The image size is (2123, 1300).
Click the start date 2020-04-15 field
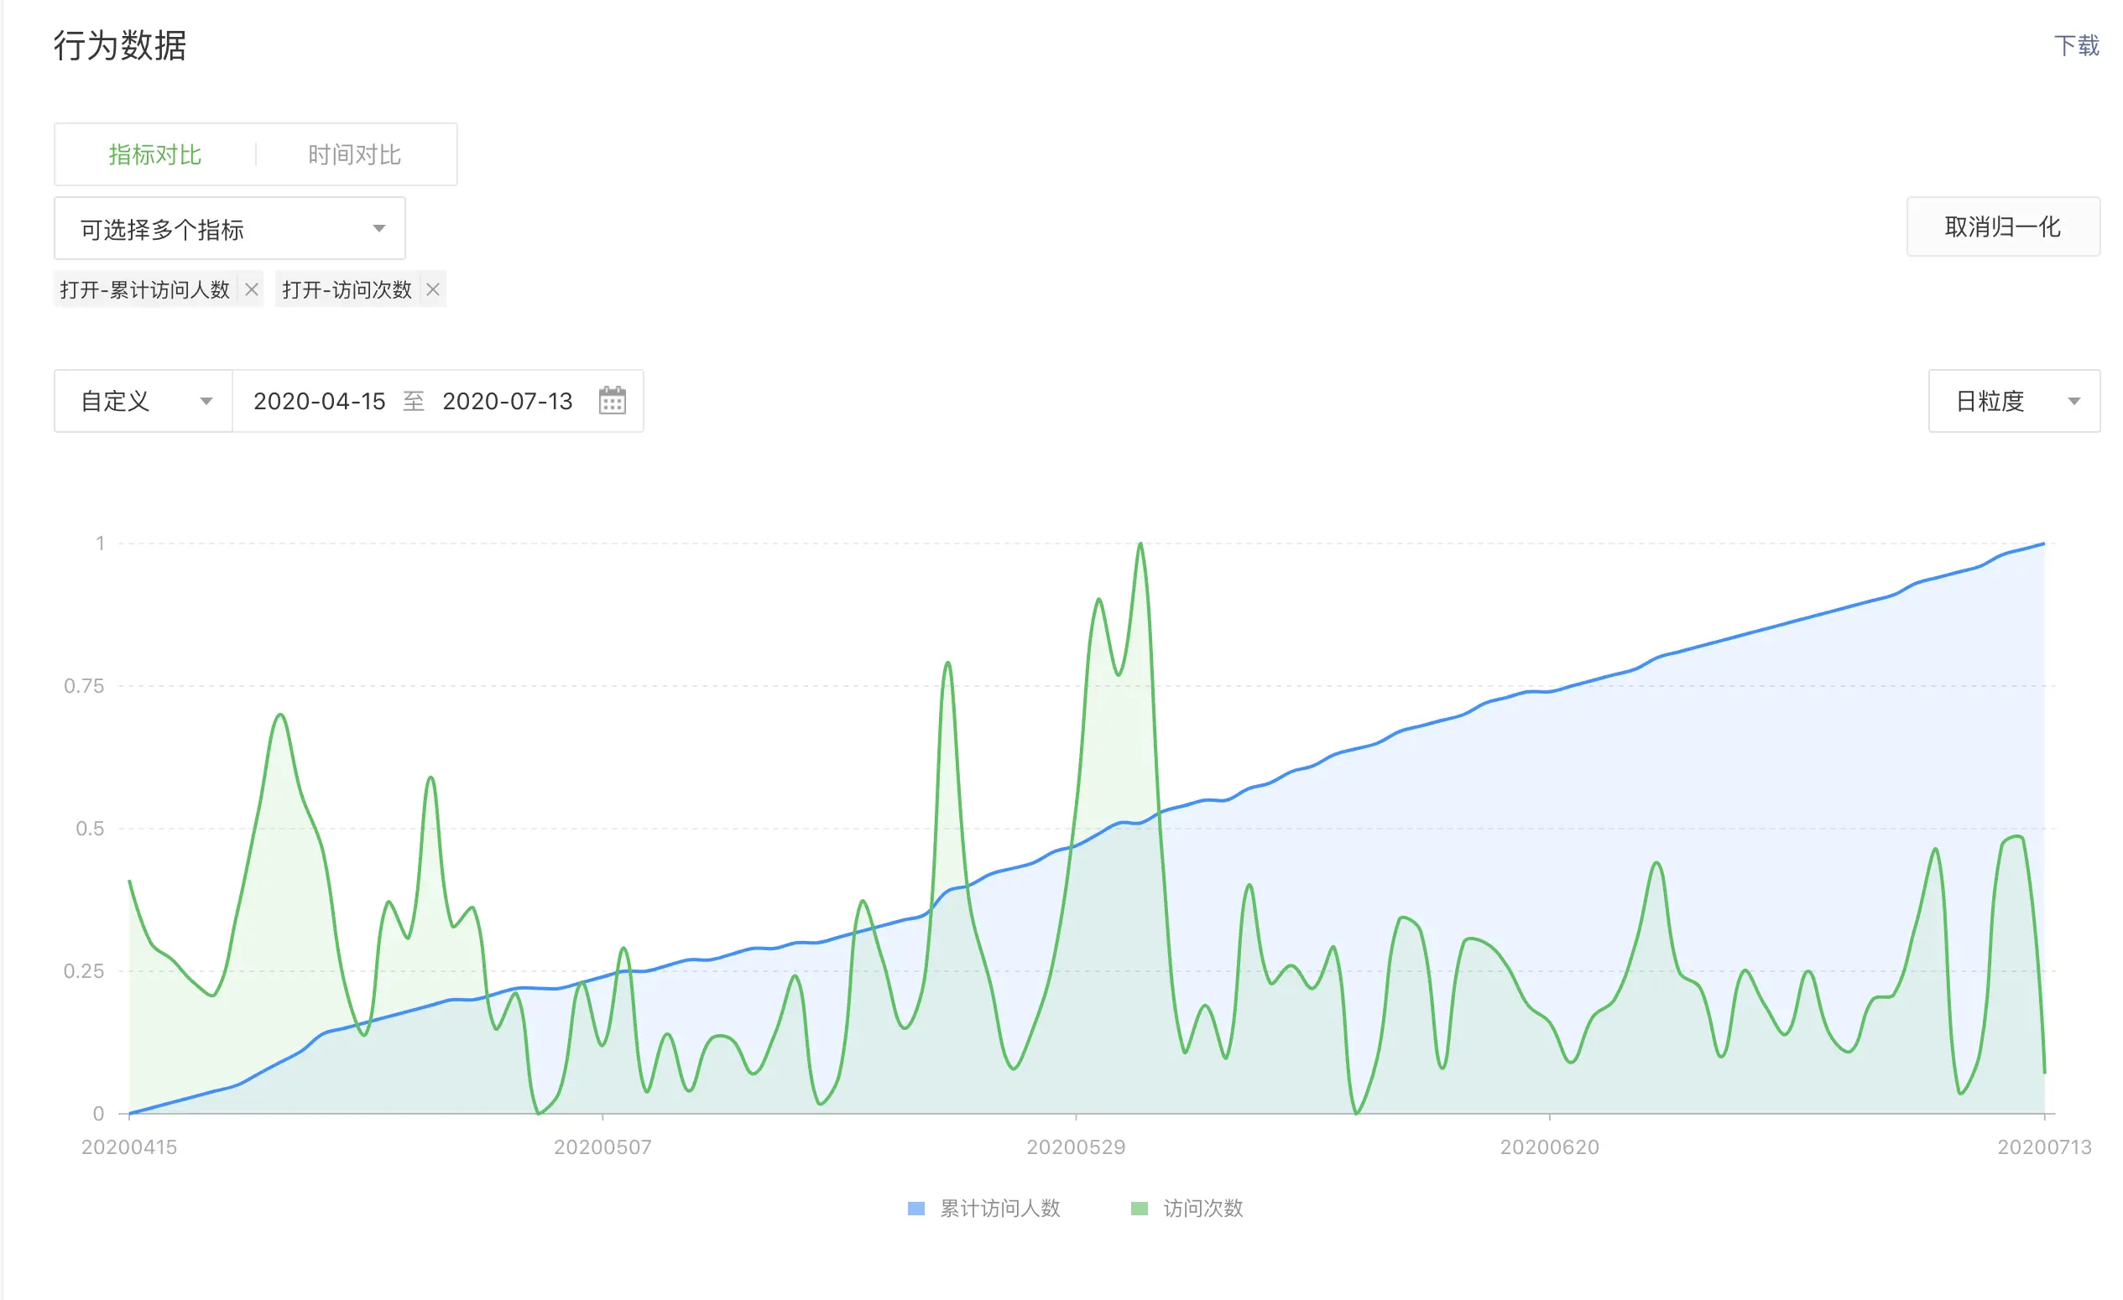click(x=319, y=401)
